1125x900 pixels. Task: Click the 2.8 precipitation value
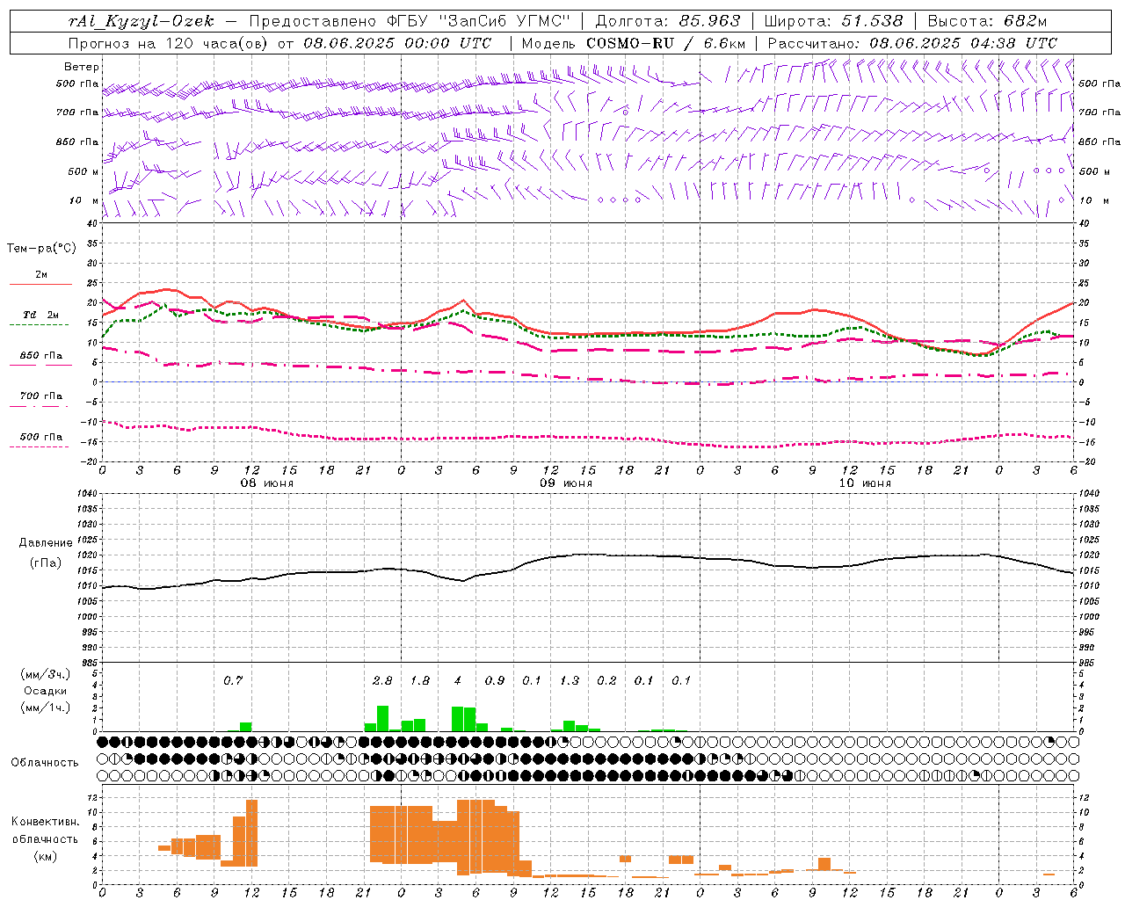click(382, 680)
